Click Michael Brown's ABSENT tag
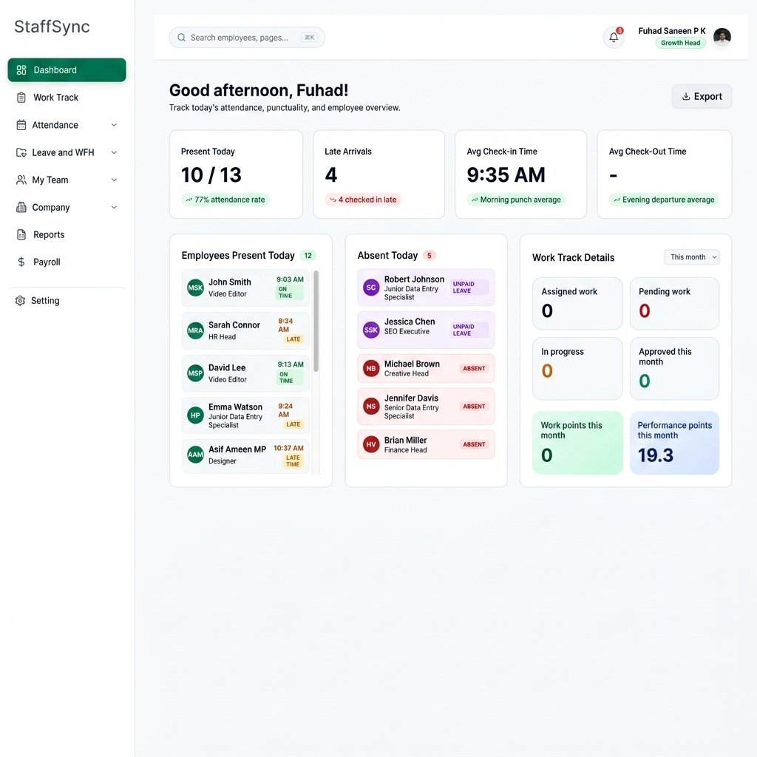This screenshot has width=757, height=757. 474,368
